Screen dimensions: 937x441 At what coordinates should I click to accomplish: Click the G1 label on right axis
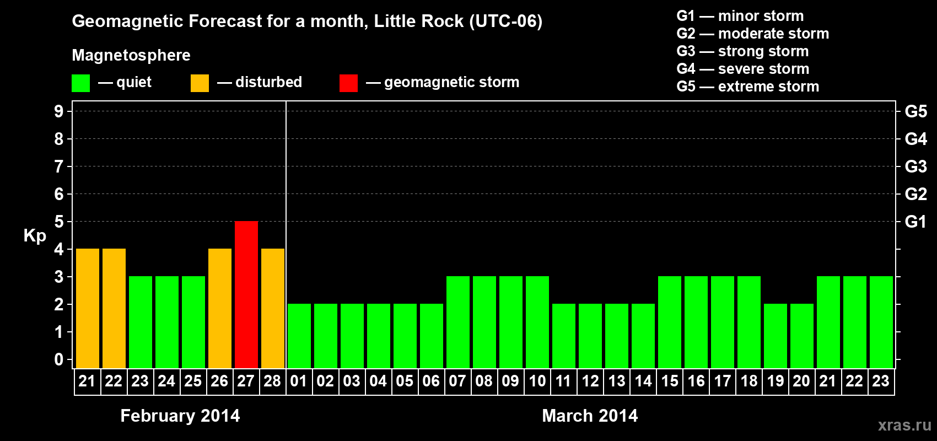916,222
